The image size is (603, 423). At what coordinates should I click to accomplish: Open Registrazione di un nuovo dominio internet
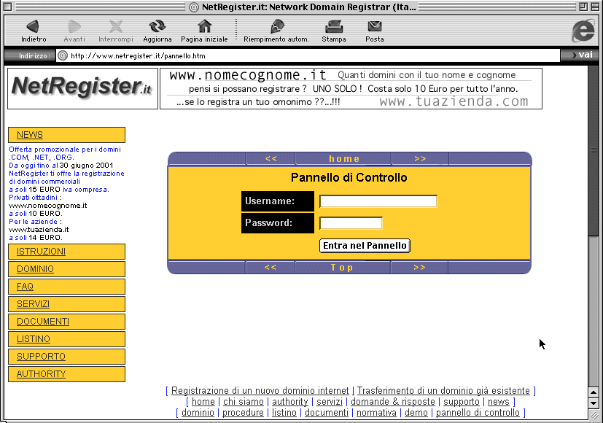click(260, 391)
